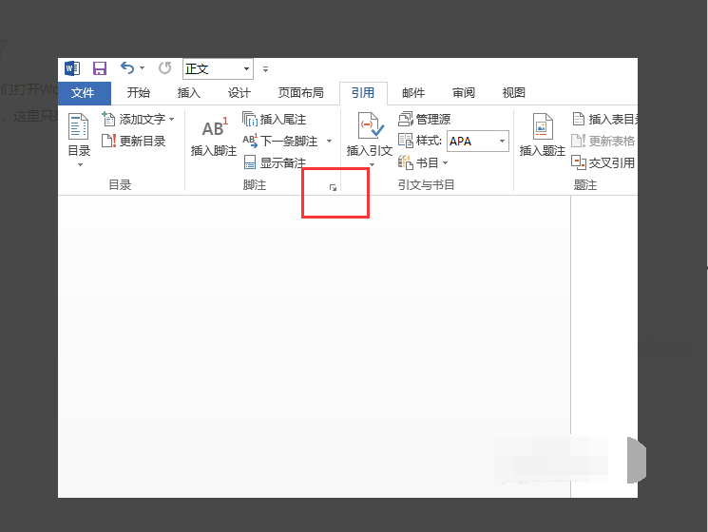Click the 管理源 icon

(x=406, y=119)
